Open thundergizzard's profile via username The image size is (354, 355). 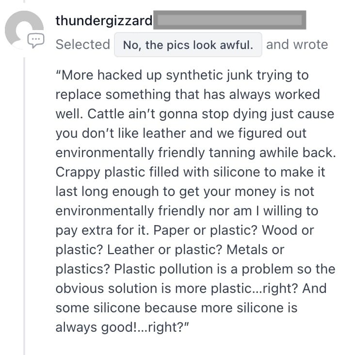pyautogui.click(x=104, y=20)
